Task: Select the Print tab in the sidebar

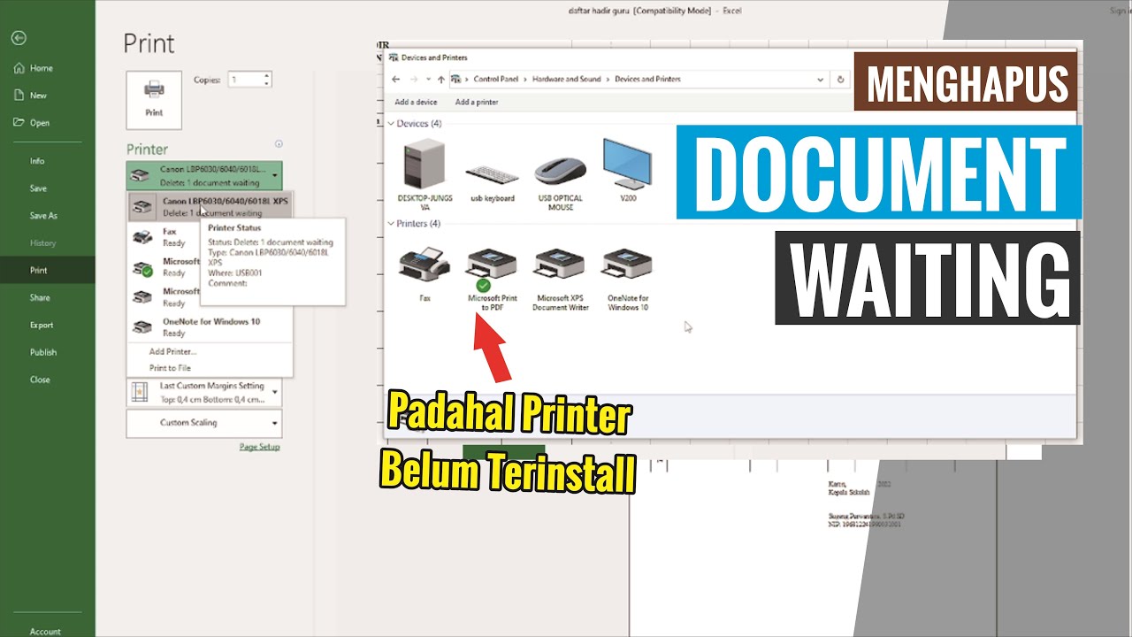Action: (48, 271)
